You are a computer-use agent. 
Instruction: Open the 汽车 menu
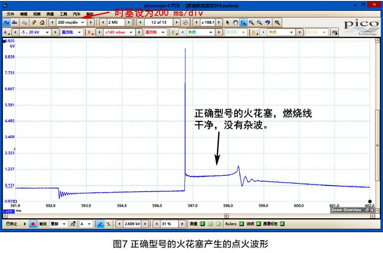tap(76, 14)
